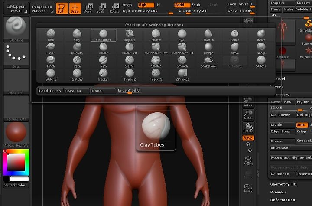312x206 pixels.
Task: Select the Stitch1 brush
Action: click(x=261, y=62)
